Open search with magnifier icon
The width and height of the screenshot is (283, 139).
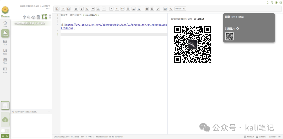29,17
